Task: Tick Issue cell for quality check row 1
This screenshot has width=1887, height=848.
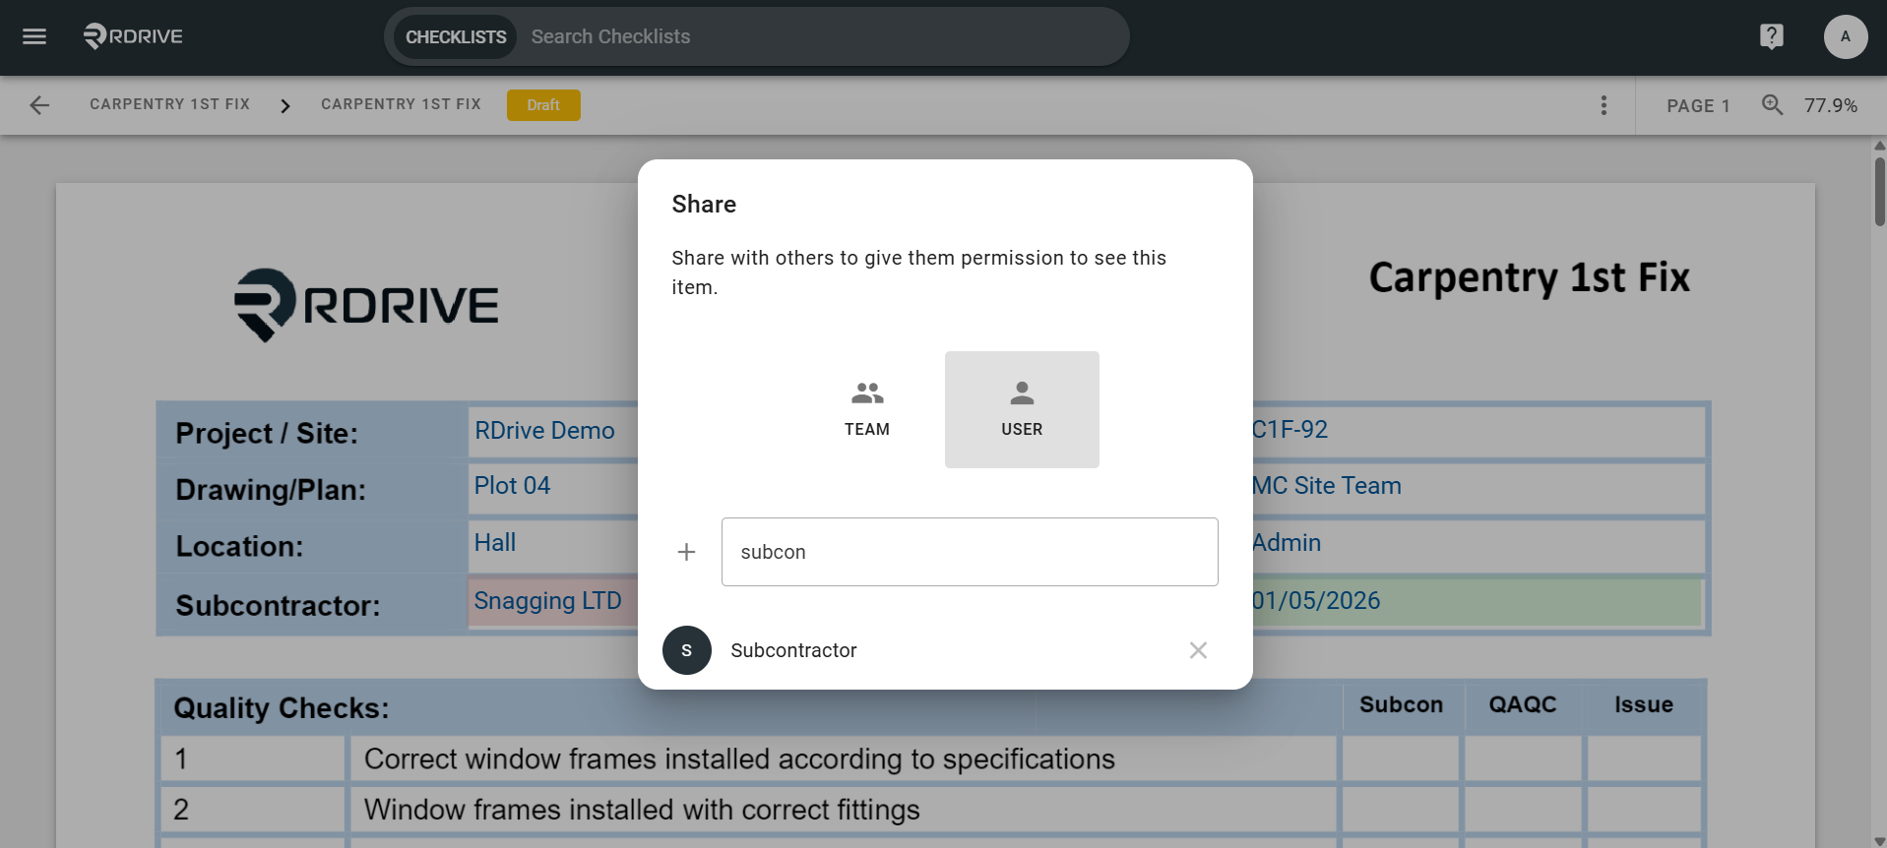Action: click(1645, 759)
